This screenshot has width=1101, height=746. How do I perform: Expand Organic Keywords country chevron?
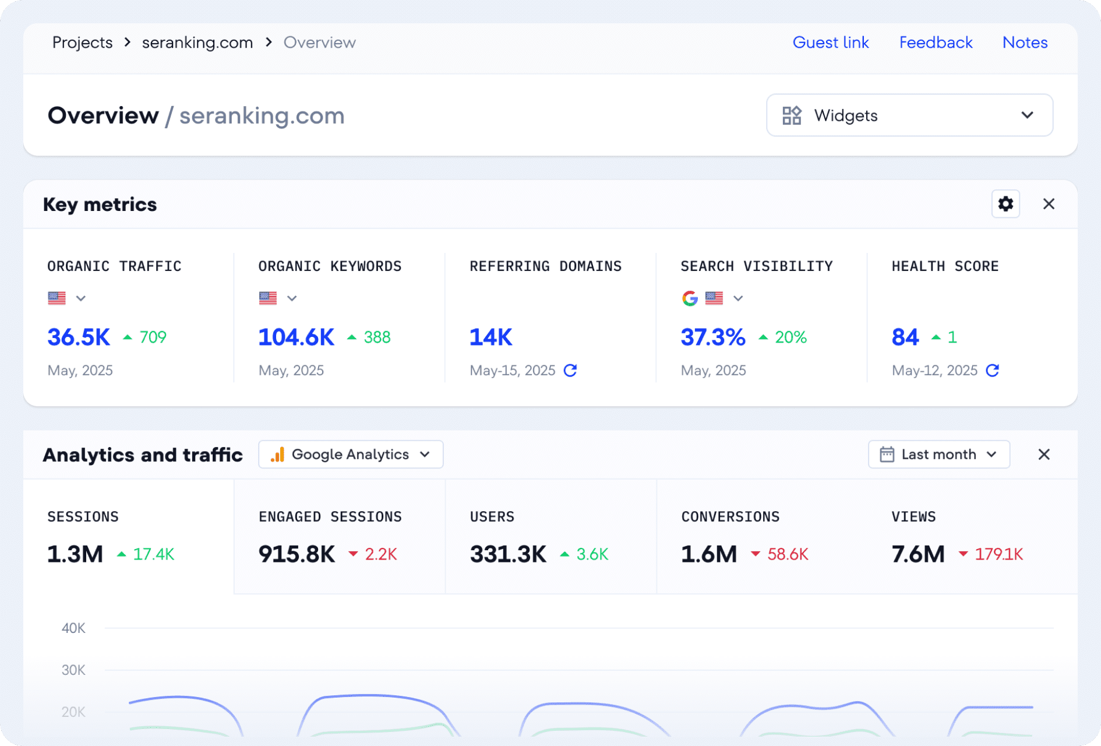(292, 298)
